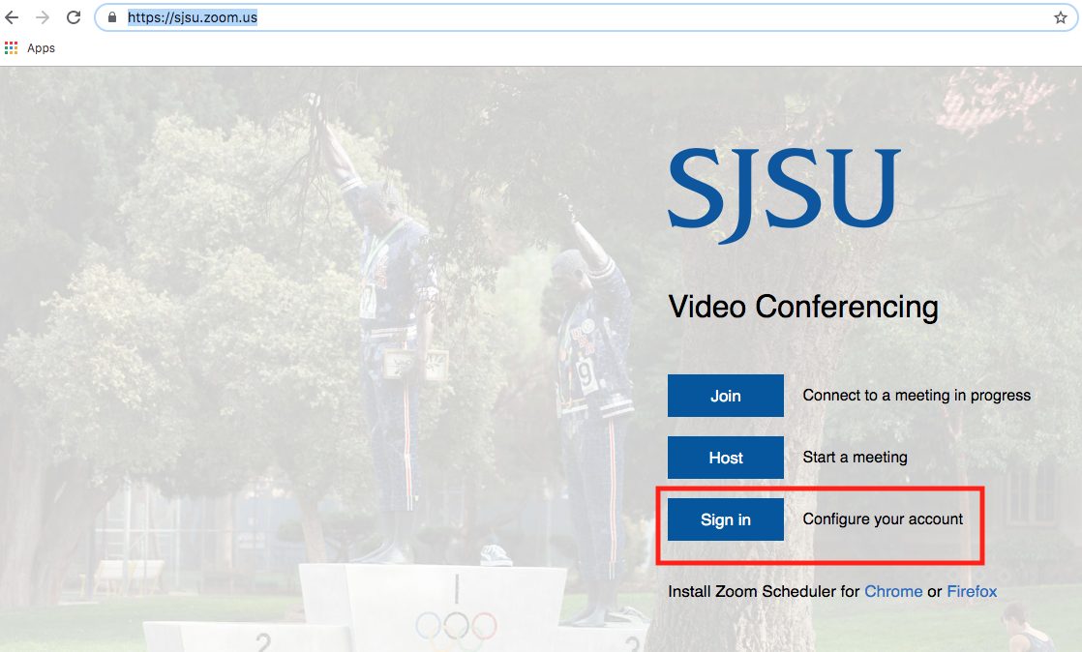The image size is (1082, 652).
Task: Open the Apps bookmark entry
Action: (x=42, y=47)
